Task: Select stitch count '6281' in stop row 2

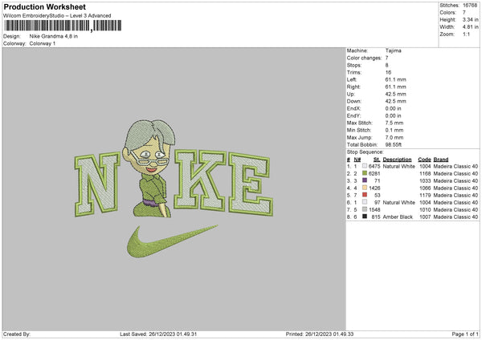Action: [374, 174]
